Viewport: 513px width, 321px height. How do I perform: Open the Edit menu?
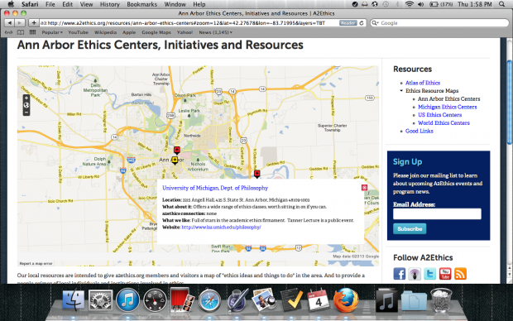pos(68,4)
